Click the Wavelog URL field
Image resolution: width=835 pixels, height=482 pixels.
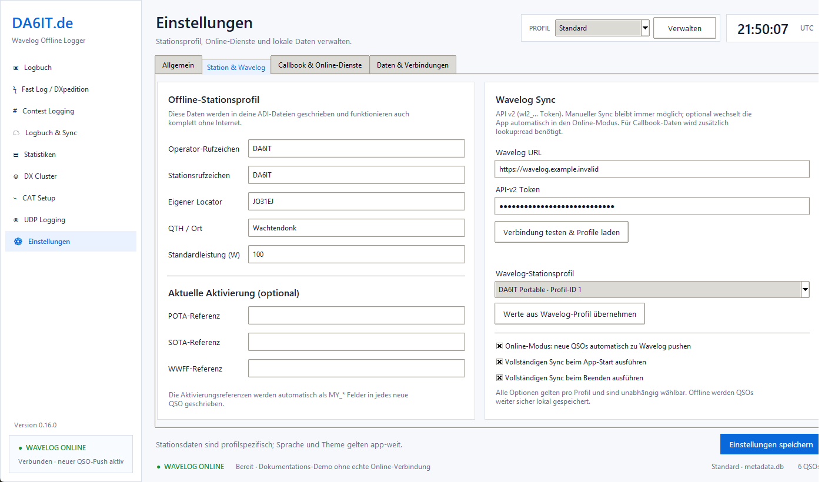pyautogui.click(x=652, y=169)
